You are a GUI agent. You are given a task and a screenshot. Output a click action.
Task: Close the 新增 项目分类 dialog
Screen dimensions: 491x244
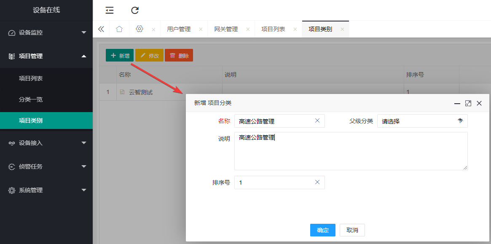[479, 103]
